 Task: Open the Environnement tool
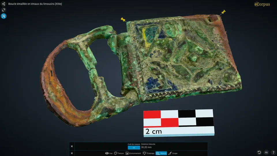point(133,153)
